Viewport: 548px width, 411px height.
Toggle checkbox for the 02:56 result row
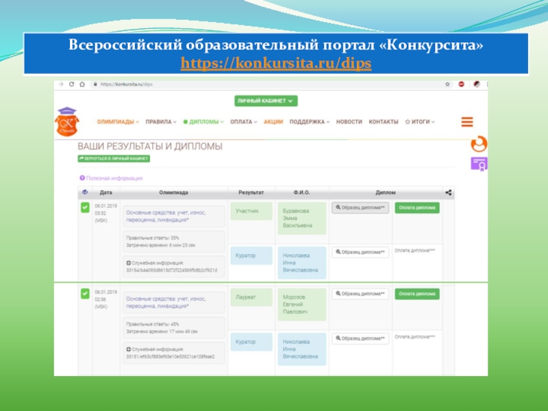[85, 293]
